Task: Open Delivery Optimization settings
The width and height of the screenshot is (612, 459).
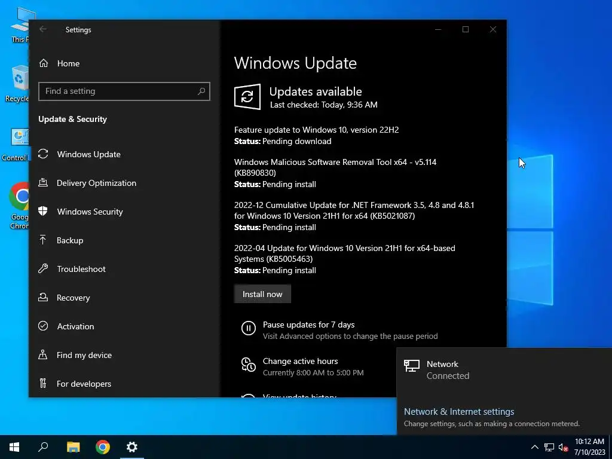Action: pyautogui.click(x=96, y=183)
